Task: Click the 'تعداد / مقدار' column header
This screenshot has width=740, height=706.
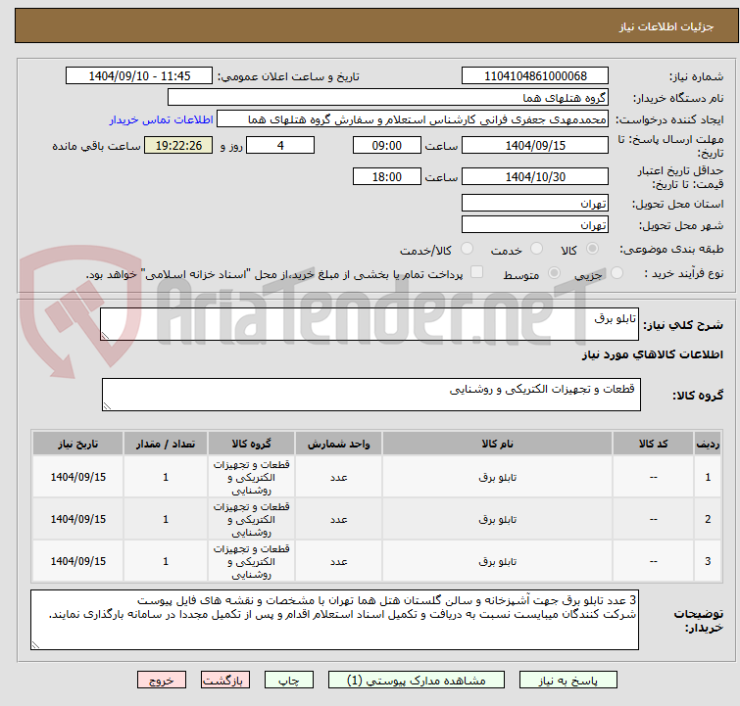Action: 166,444
